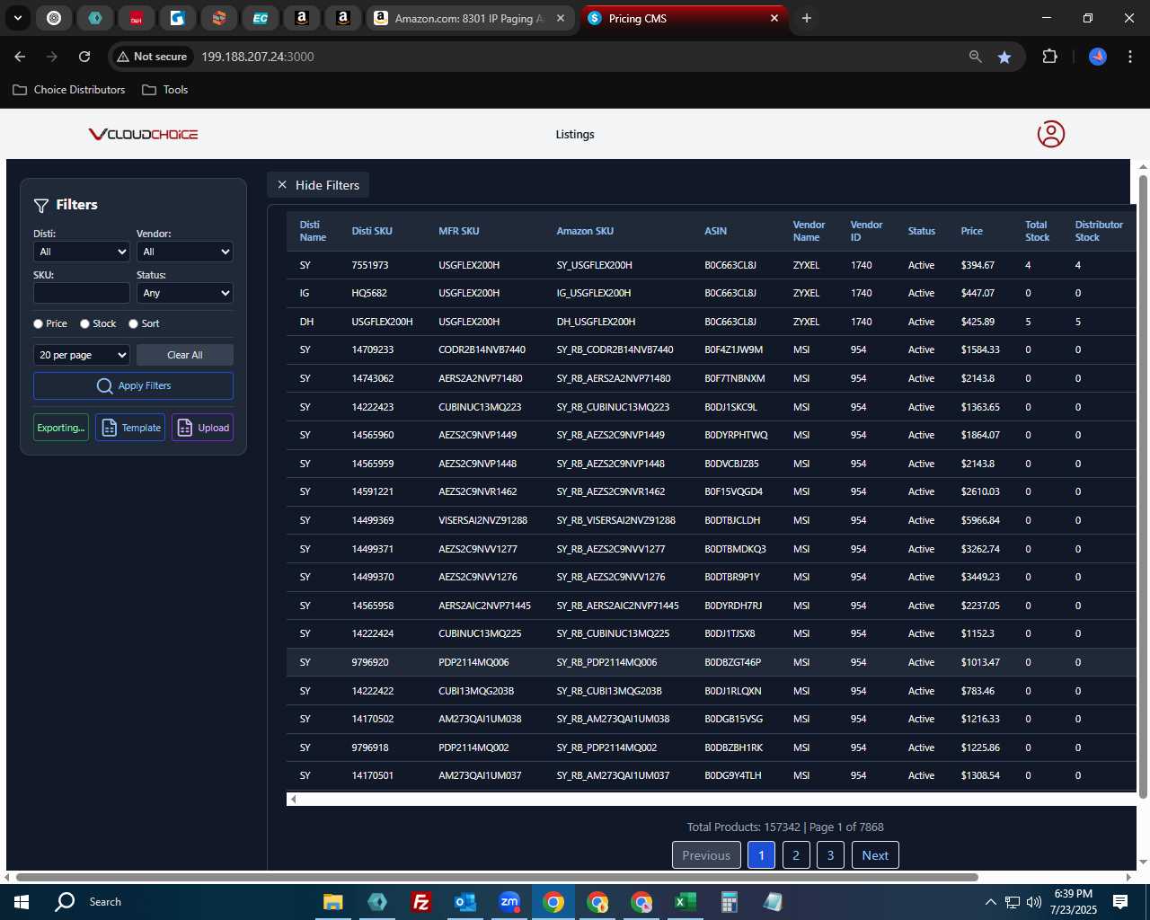Click the document icon in the Upload button

pyautogui.click(x=184, y=428)
